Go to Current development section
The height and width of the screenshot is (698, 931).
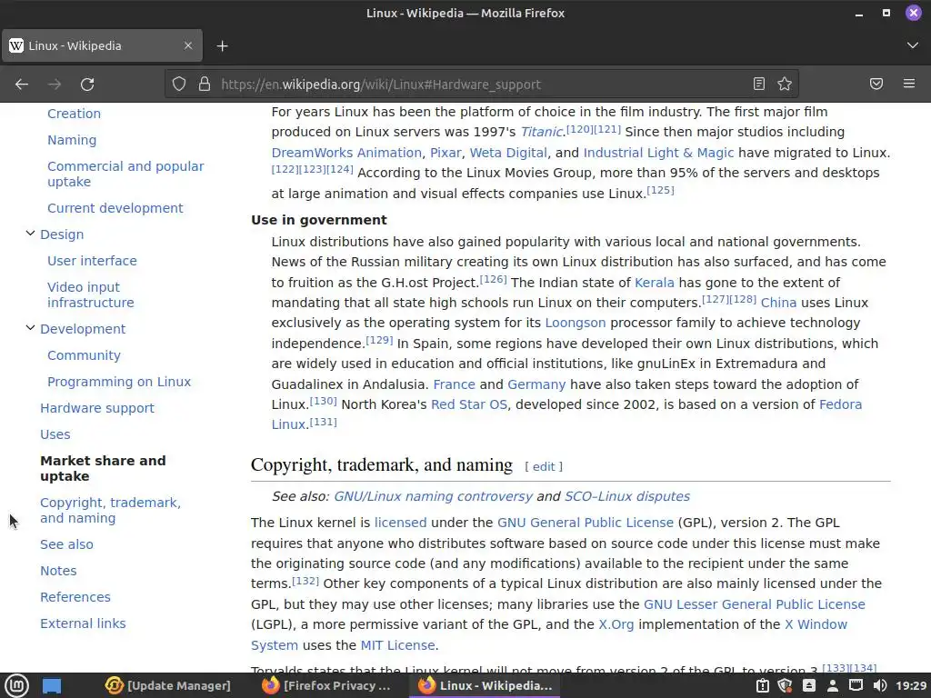[x=115, y=208]
